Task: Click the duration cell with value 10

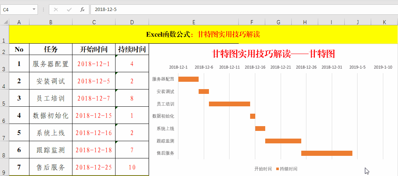Action: coord(132,167)
